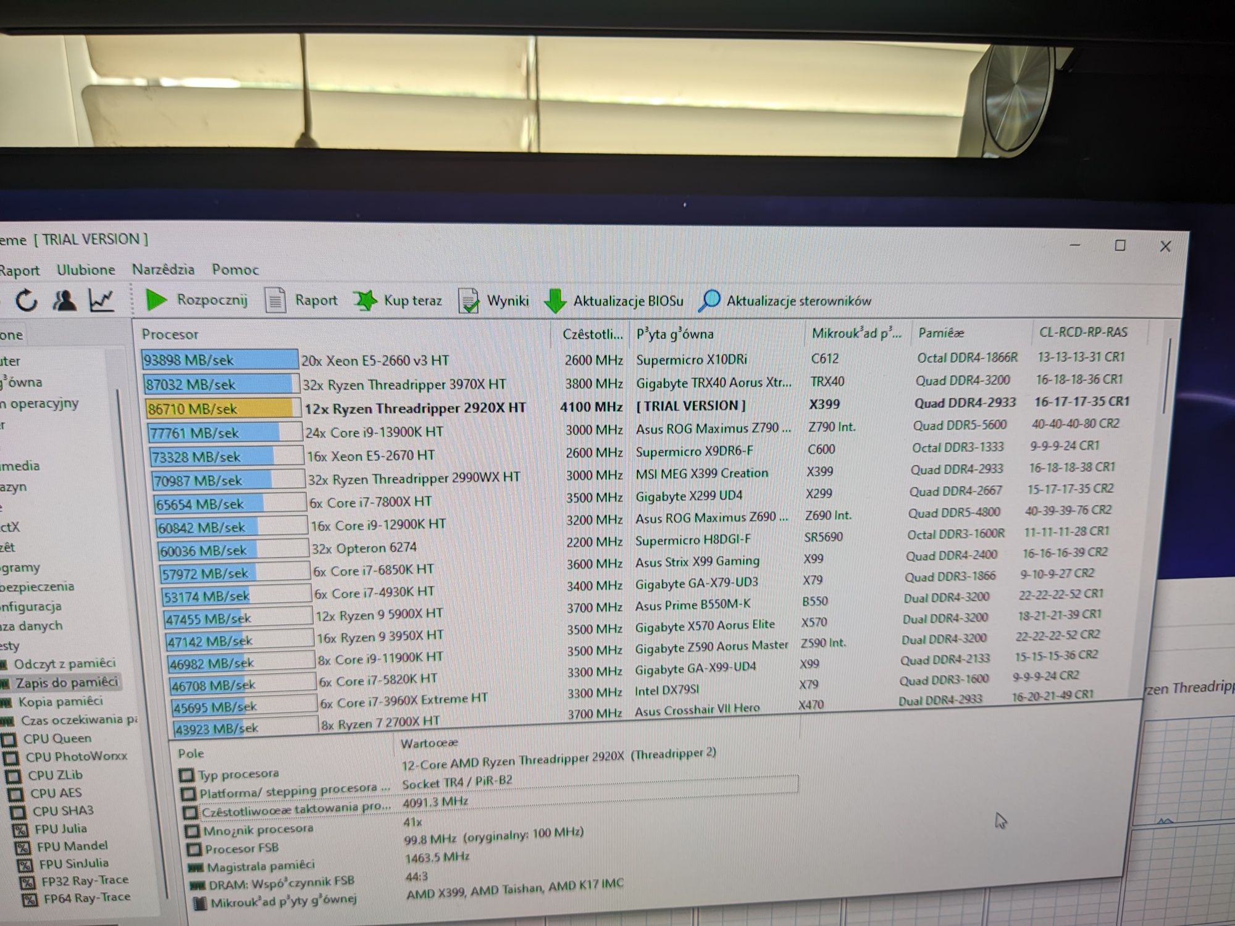This screenshot has height=926, width=1235.
Task: Open Wyniki results button
Action: click(x=494, y=301)
